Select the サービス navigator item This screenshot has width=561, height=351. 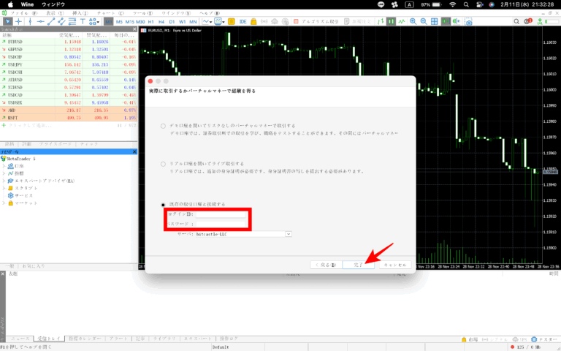click(20, 195)
